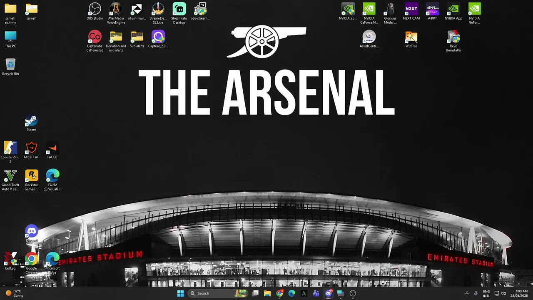Select the NVIDIA GeFor... icon with checkmark
The image size is (533, 300).
point(474,13)
